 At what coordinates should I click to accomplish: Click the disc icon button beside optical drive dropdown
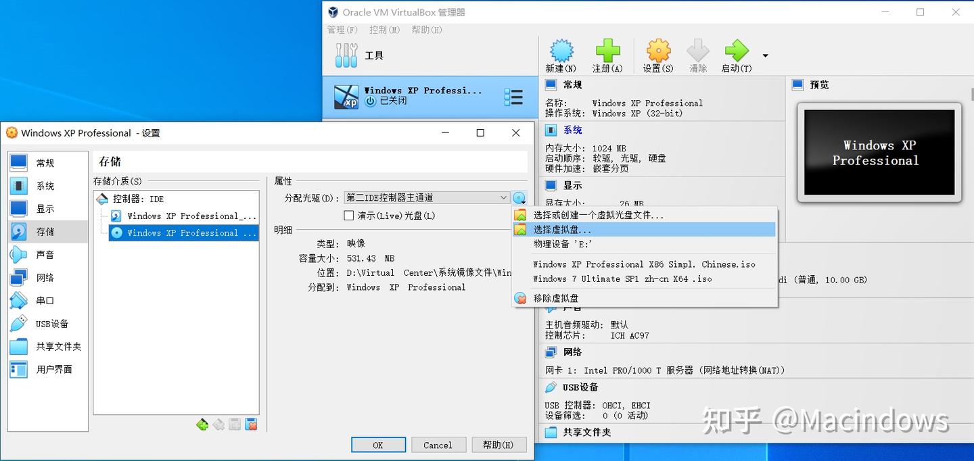pyautogui.click(x=519, y=198)
